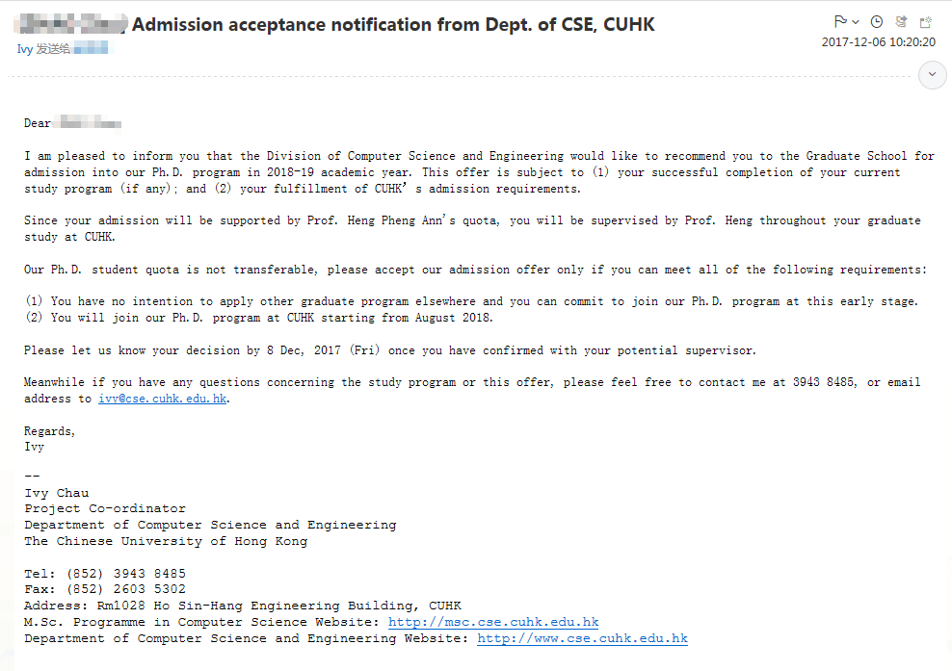
Task: Click the blurred name after "Dear"
Action: 88,123
